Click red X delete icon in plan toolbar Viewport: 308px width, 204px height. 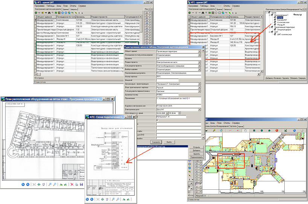click(x=277, y=130)
